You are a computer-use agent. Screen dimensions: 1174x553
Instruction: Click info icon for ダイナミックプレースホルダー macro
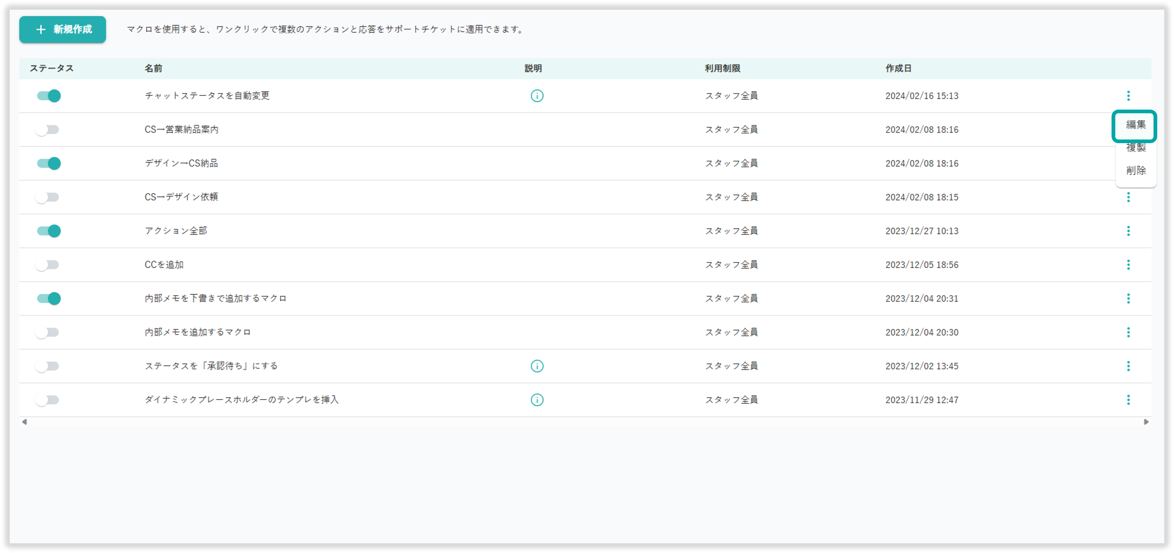pyautogui.click(x=537, y=400)
